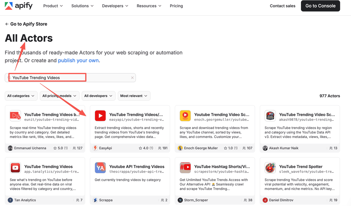The width and height of the screenshot is (351, 206).
Task: Click the Apify logo in the header
Action: (x=19, y=6)
